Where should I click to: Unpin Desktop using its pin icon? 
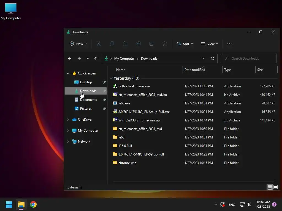(104, 82)
